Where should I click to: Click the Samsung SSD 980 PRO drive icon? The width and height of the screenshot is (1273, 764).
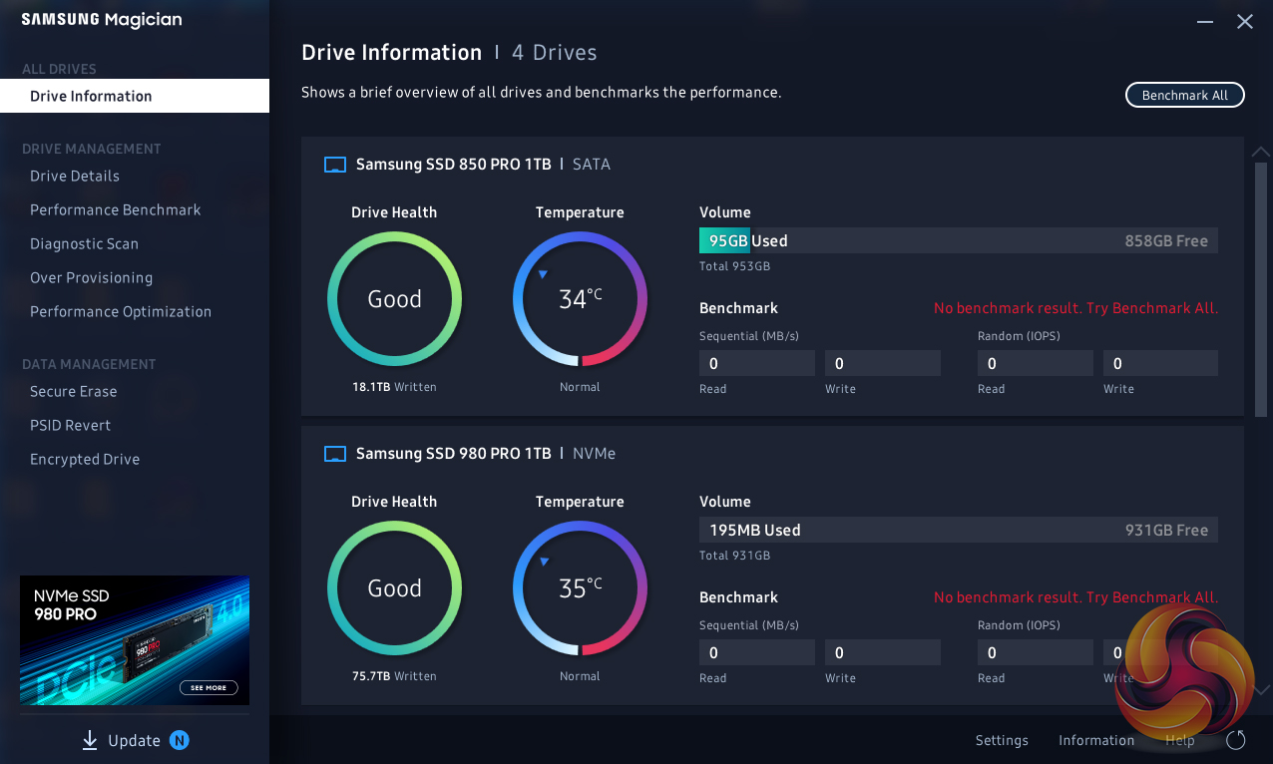[x=335, y=454]
